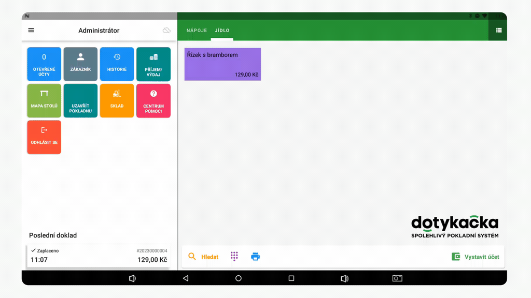Add Řízek s bramborem product
The width and height of the screenshot is (531, 298).
point(222,64)
